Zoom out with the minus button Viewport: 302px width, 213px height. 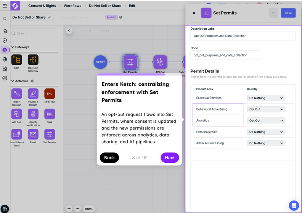click(78, 208)
